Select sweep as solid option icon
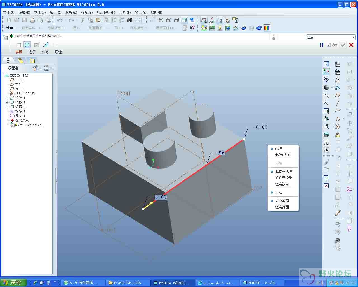The height and width of the screenshot is (287, 358). click(19, 45)
